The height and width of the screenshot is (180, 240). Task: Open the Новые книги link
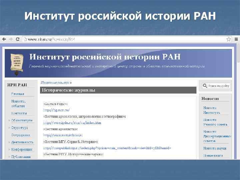(x=213, y=156)
